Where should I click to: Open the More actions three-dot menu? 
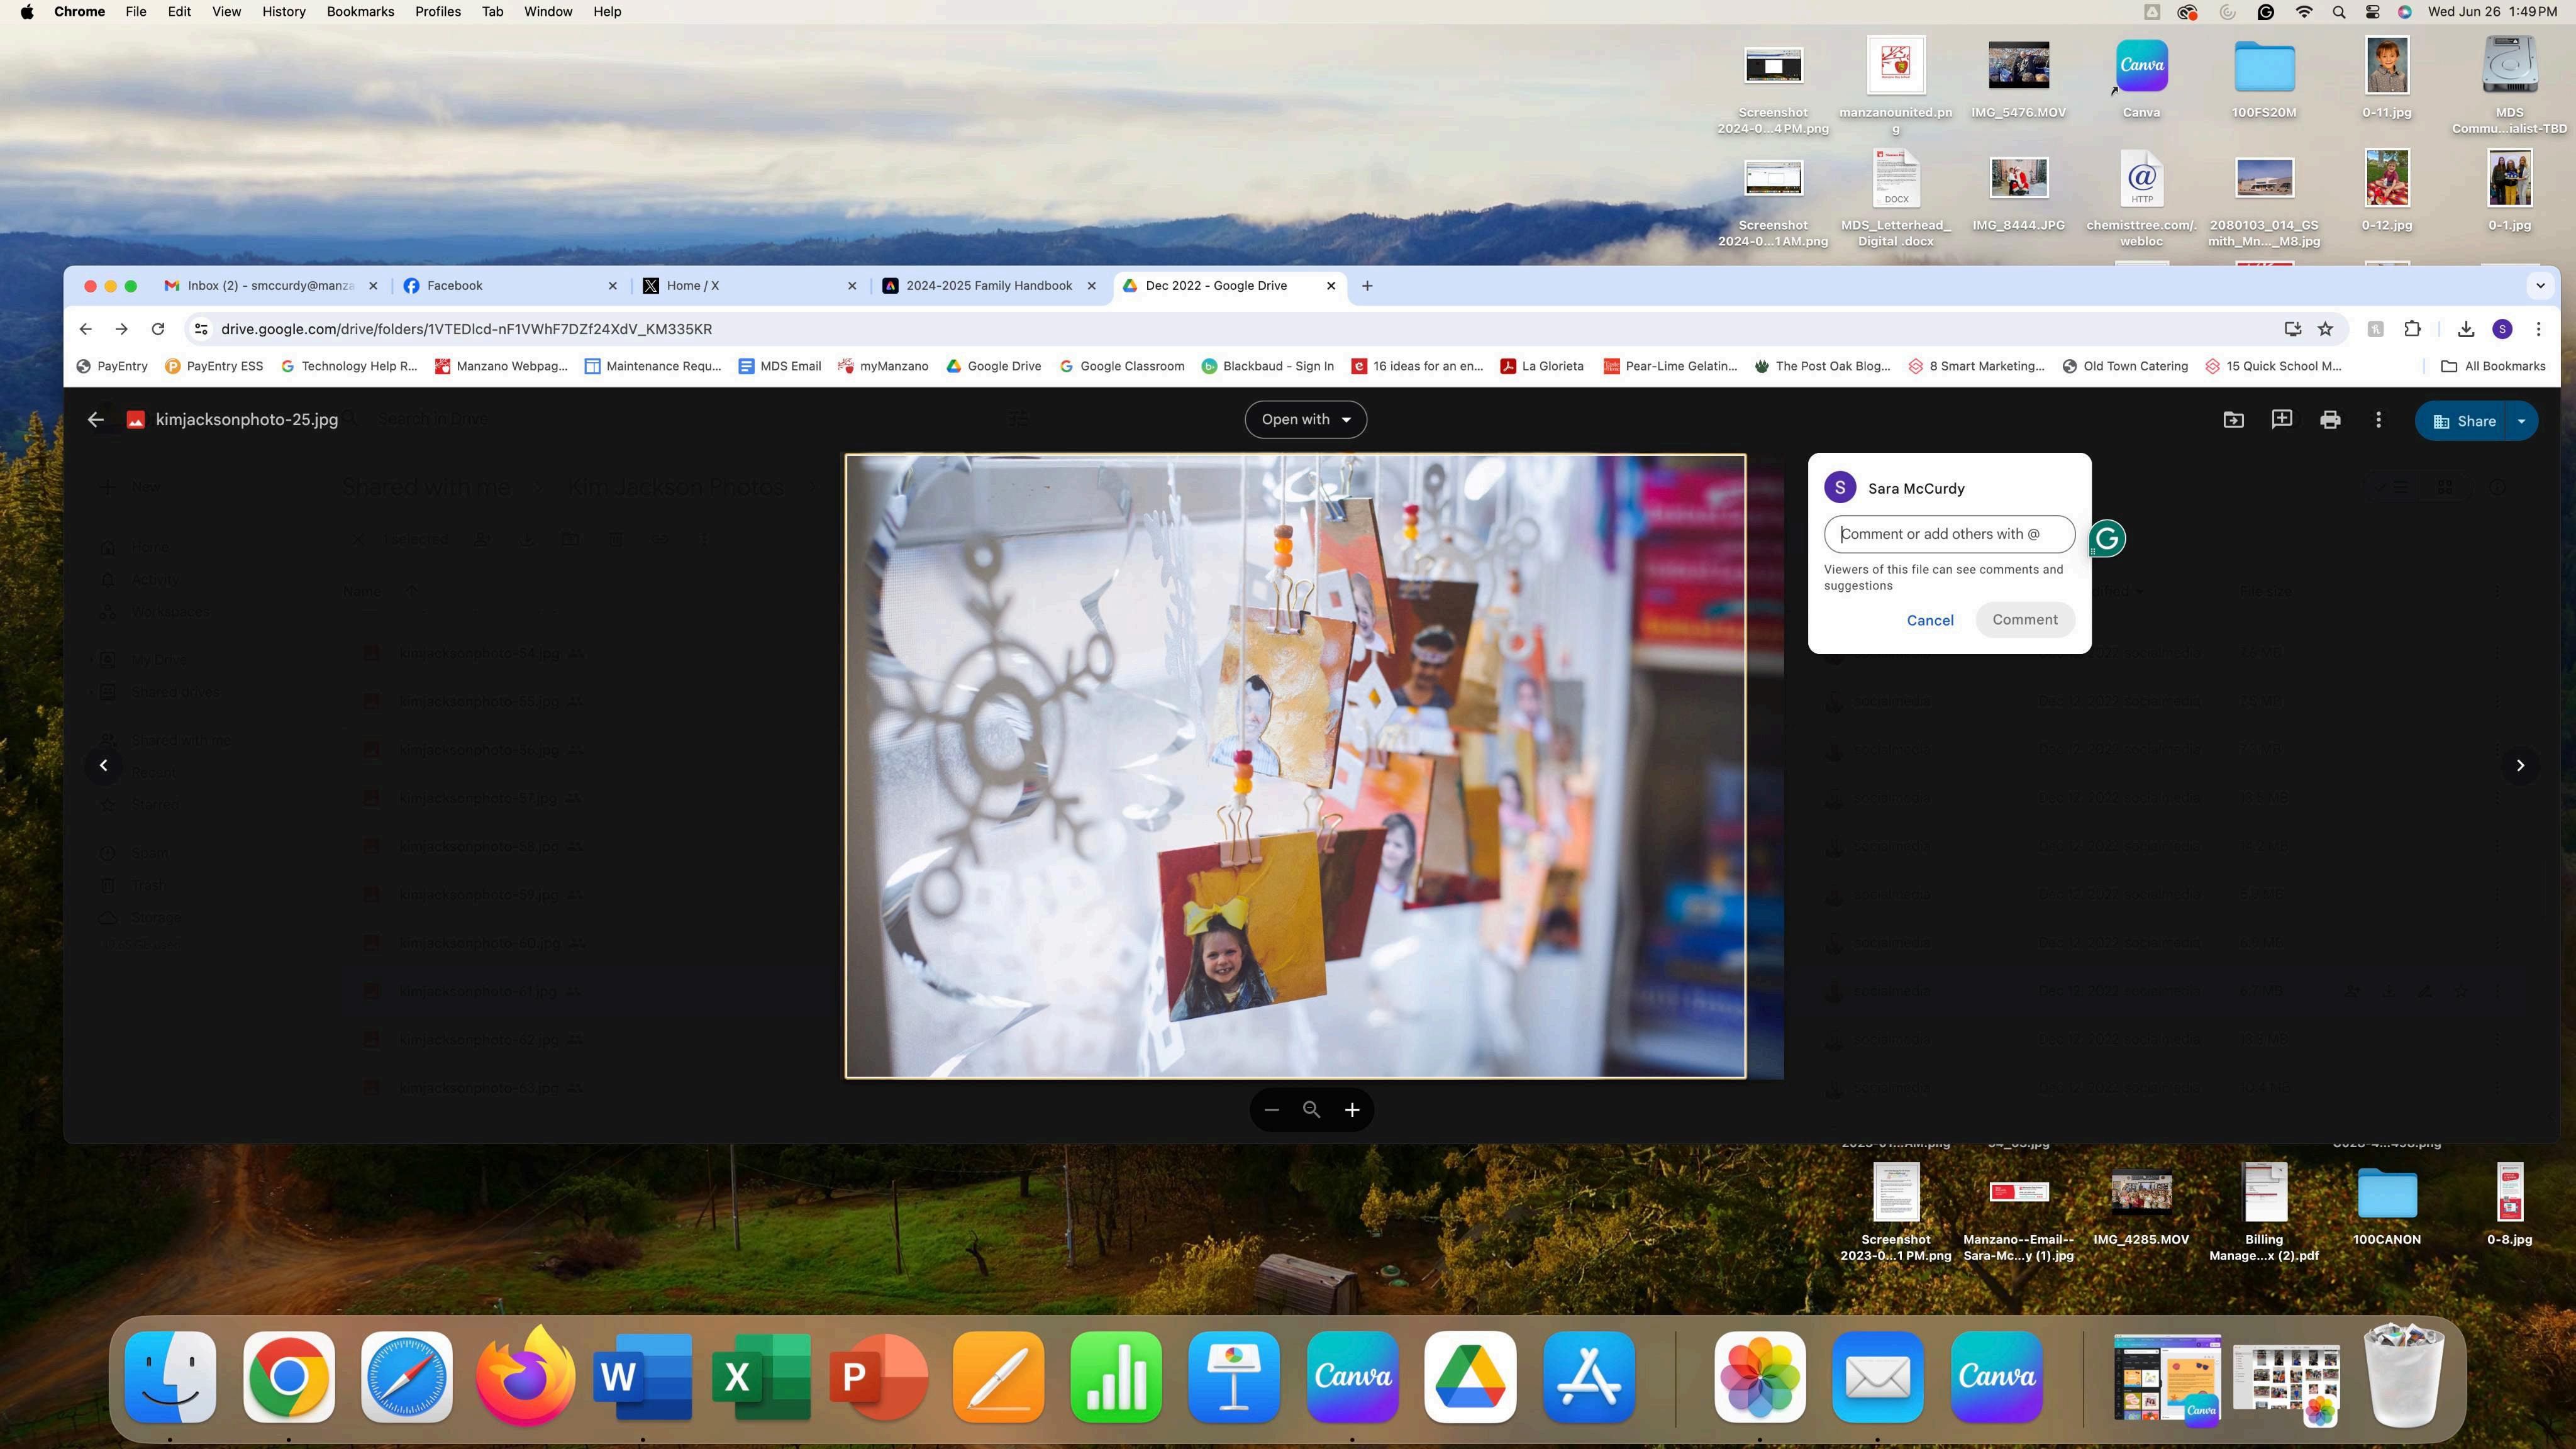[2378, 420]
